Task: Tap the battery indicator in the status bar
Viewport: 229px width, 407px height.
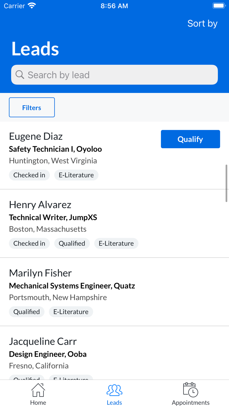Action: pyautogui.click(x=219, y=5)
